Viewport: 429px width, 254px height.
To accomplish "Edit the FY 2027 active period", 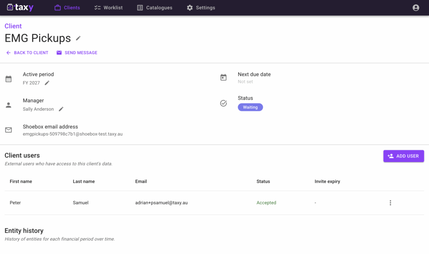I will (47, 83).
